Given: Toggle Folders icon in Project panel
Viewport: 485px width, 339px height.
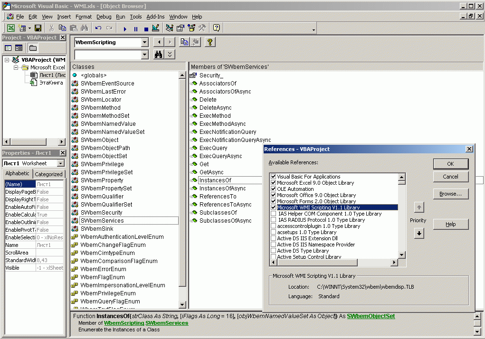Looking at the screenshot, I should coord(33,48).
